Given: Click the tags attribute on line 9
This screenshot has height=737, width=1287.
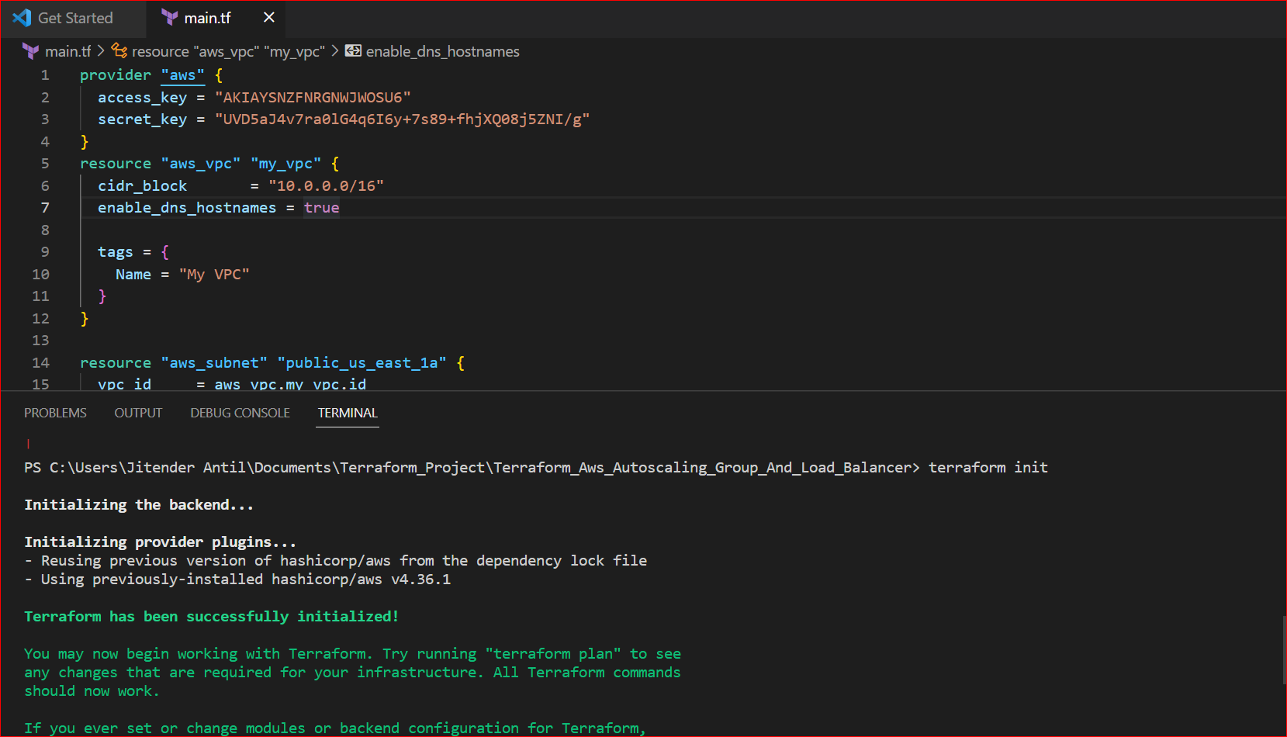Looking at the screenshot, I should (116, 252).
